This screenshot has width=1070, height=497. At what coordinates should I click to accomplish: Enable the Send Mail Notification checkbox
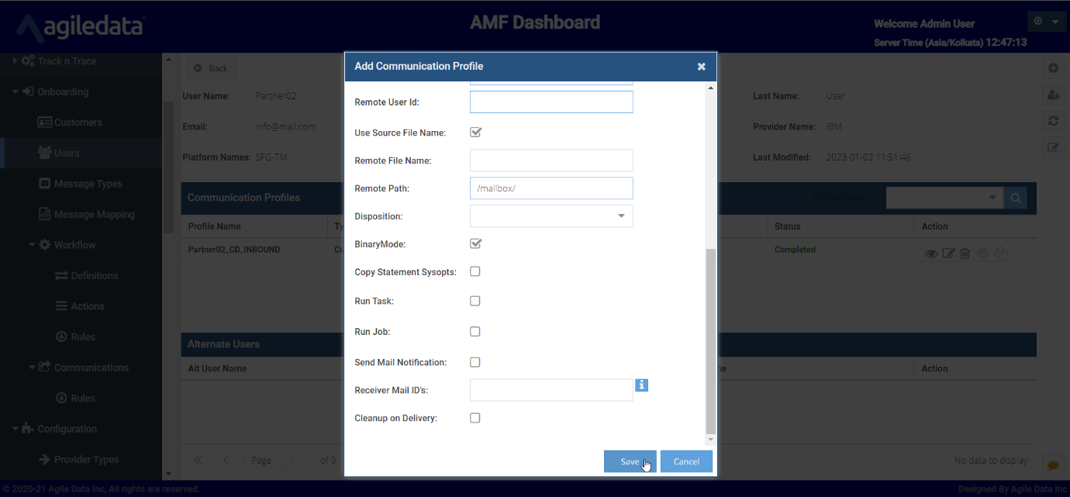(x=475, y=362)
